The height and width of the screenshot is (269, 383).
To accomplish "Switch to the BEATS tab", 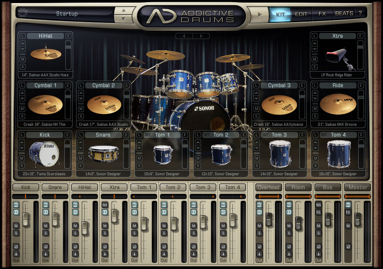I will click(x=344, y=13).
